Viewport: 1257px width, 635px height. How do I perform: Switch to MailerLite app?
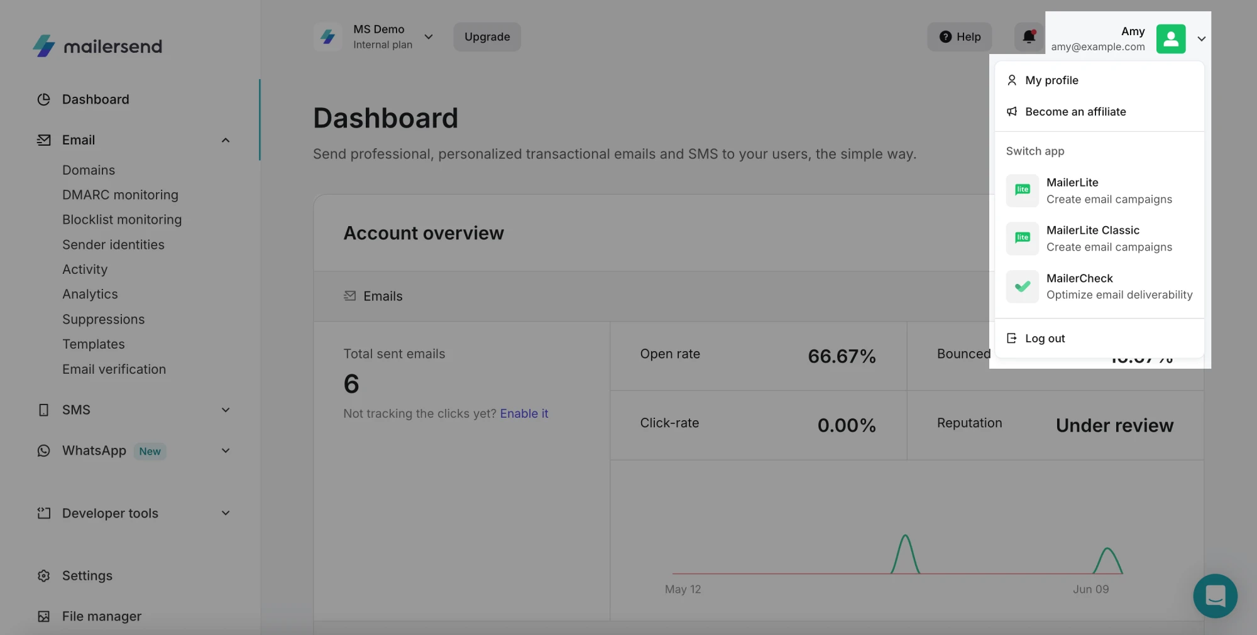pos(1099,190)
